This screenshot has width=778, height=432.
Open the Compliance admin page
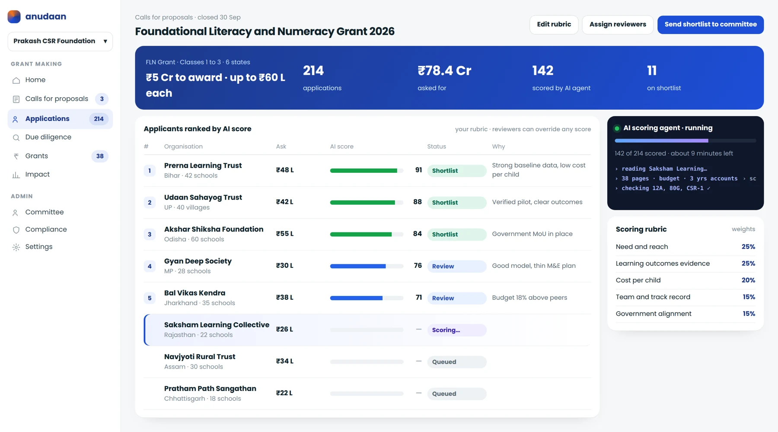point(60,229)
